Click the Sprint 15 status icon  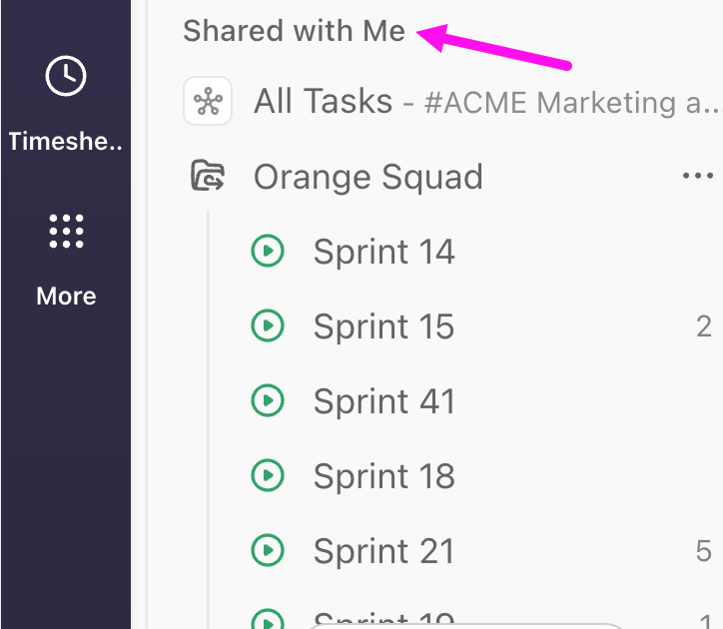click(268, 326)
